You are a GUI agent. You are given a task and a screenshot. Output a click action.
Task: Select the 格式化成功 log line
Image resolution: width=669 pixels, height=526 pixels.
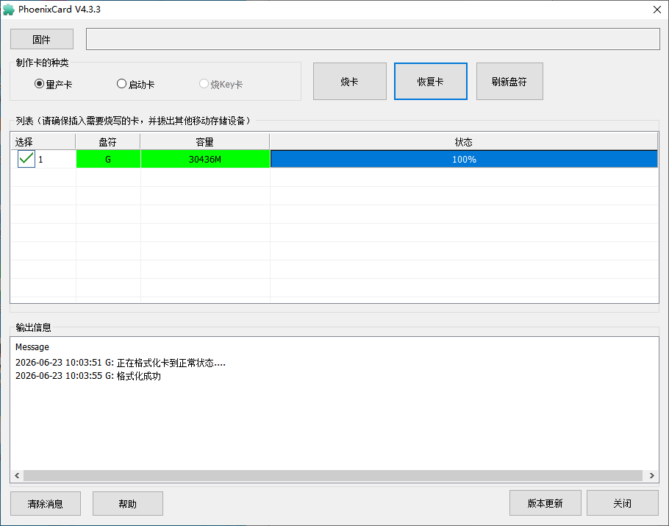coord(88,376)
